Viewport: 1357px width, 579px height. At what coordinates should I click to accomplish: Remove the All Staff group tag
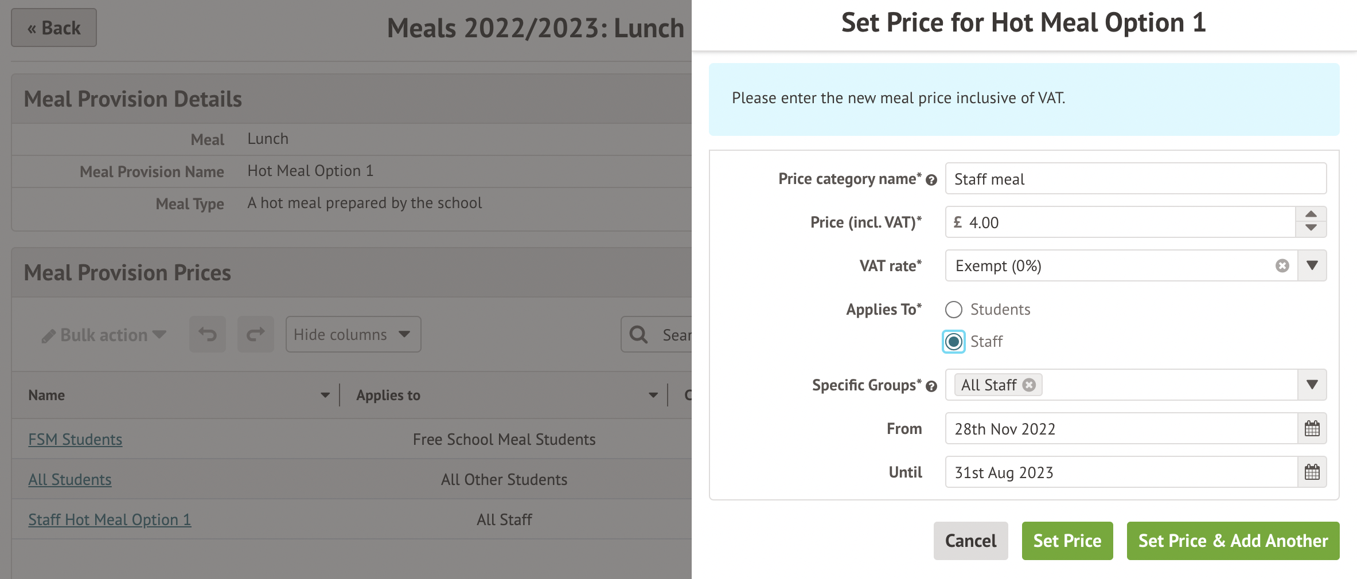(x=1030, y=385)
